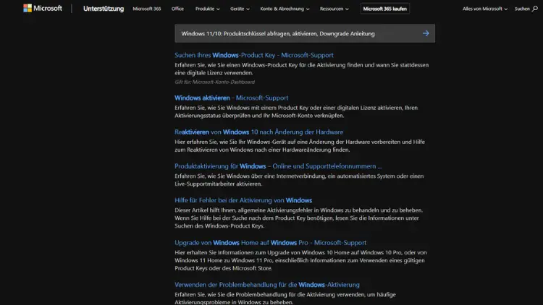Click the Microsoft logo in the header

[43, 8]
